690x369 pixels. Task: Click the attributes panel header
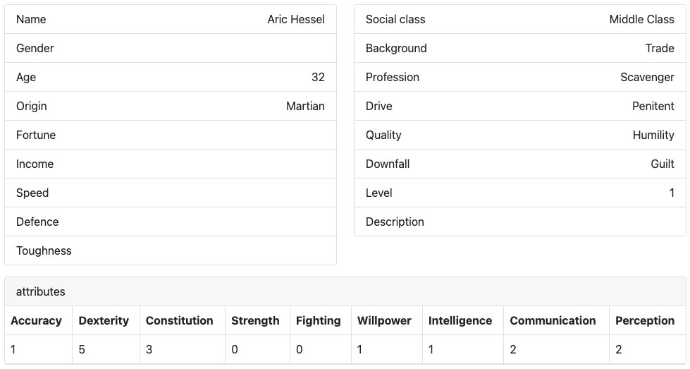[x=345, y=291]
